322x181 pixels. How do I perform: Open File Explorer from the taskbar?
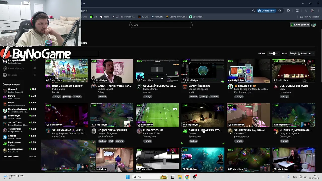pos(180,177)
